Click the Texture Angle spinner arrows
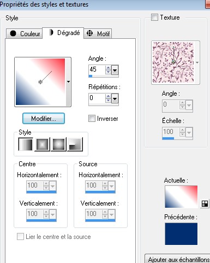The image size is (210, 263). (182, 105)
